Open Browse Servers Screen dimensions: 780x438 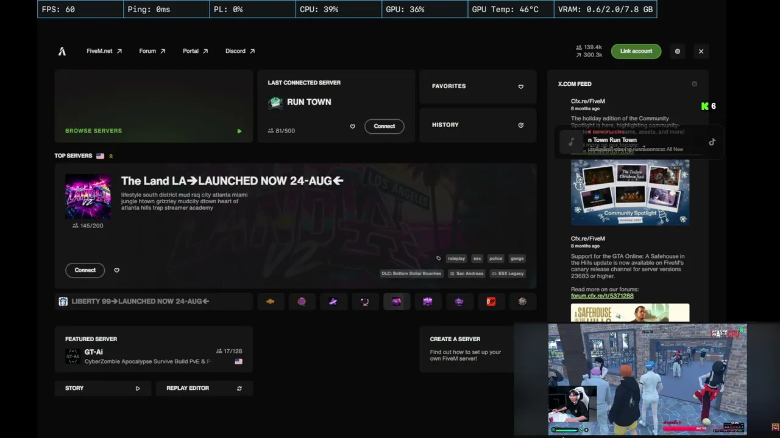click(x=154, y=106)
